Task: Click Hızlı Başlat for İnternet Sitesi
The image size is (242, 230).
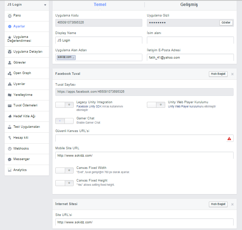Action: (x=218, y=204)
